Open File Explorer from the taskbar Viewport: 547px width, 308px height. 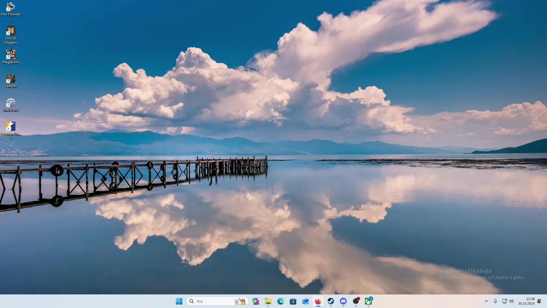[x=268, y=301]
